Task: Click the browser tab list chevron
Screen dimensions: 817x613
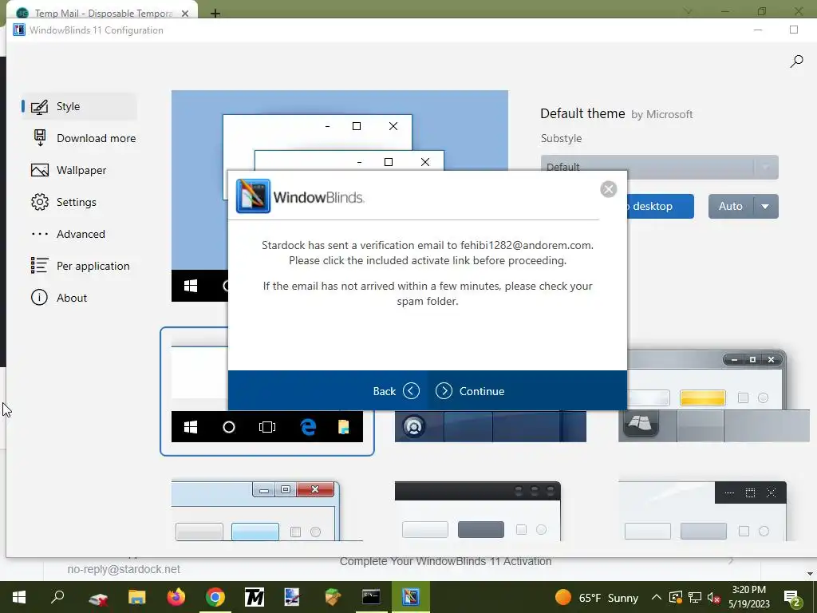Action: coord(688,11)
